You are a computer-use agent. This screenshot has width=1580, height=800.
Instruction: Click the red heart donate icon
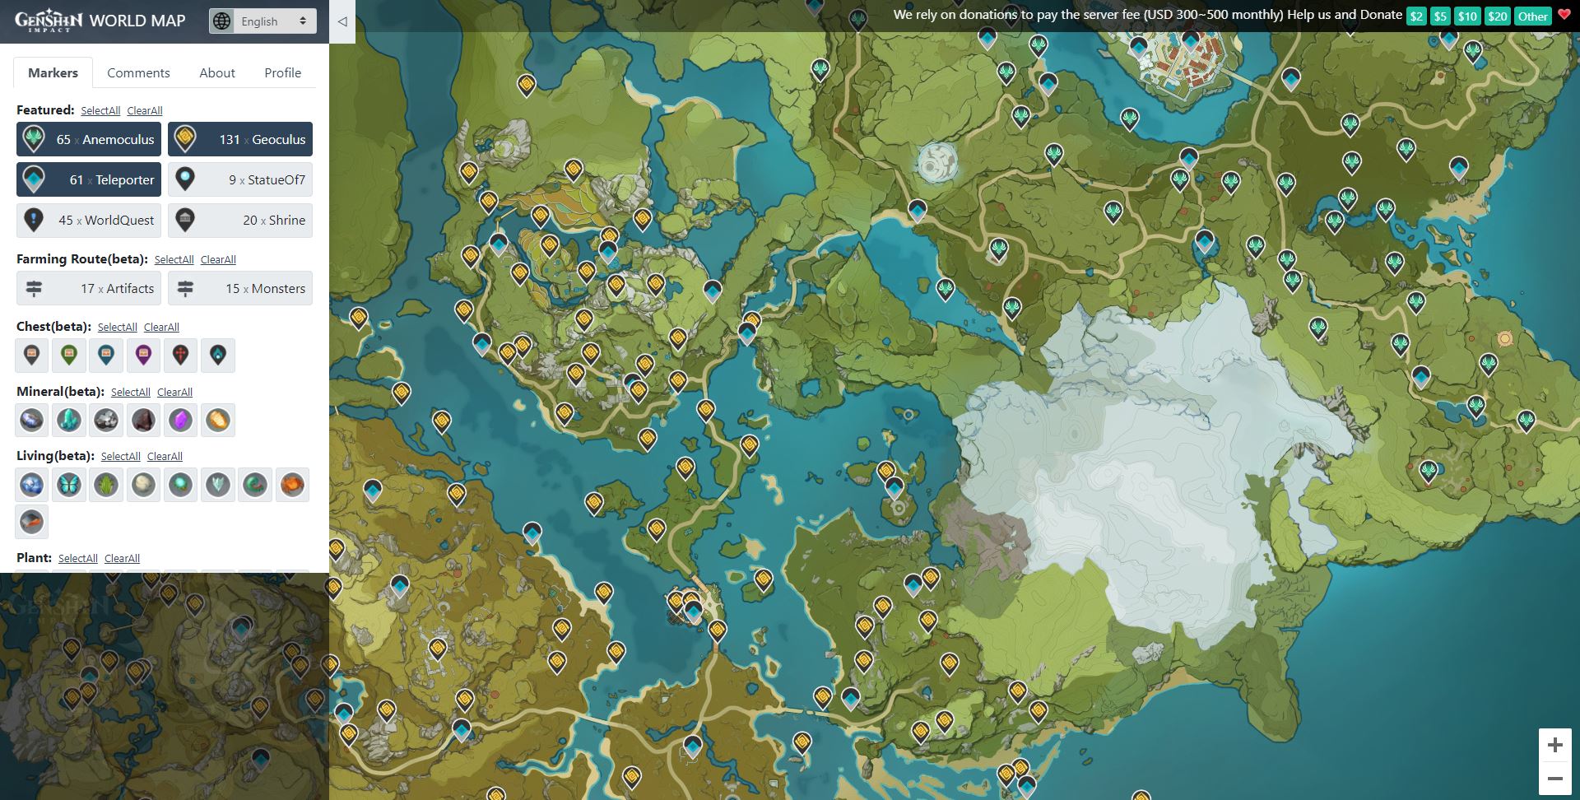1564,15
